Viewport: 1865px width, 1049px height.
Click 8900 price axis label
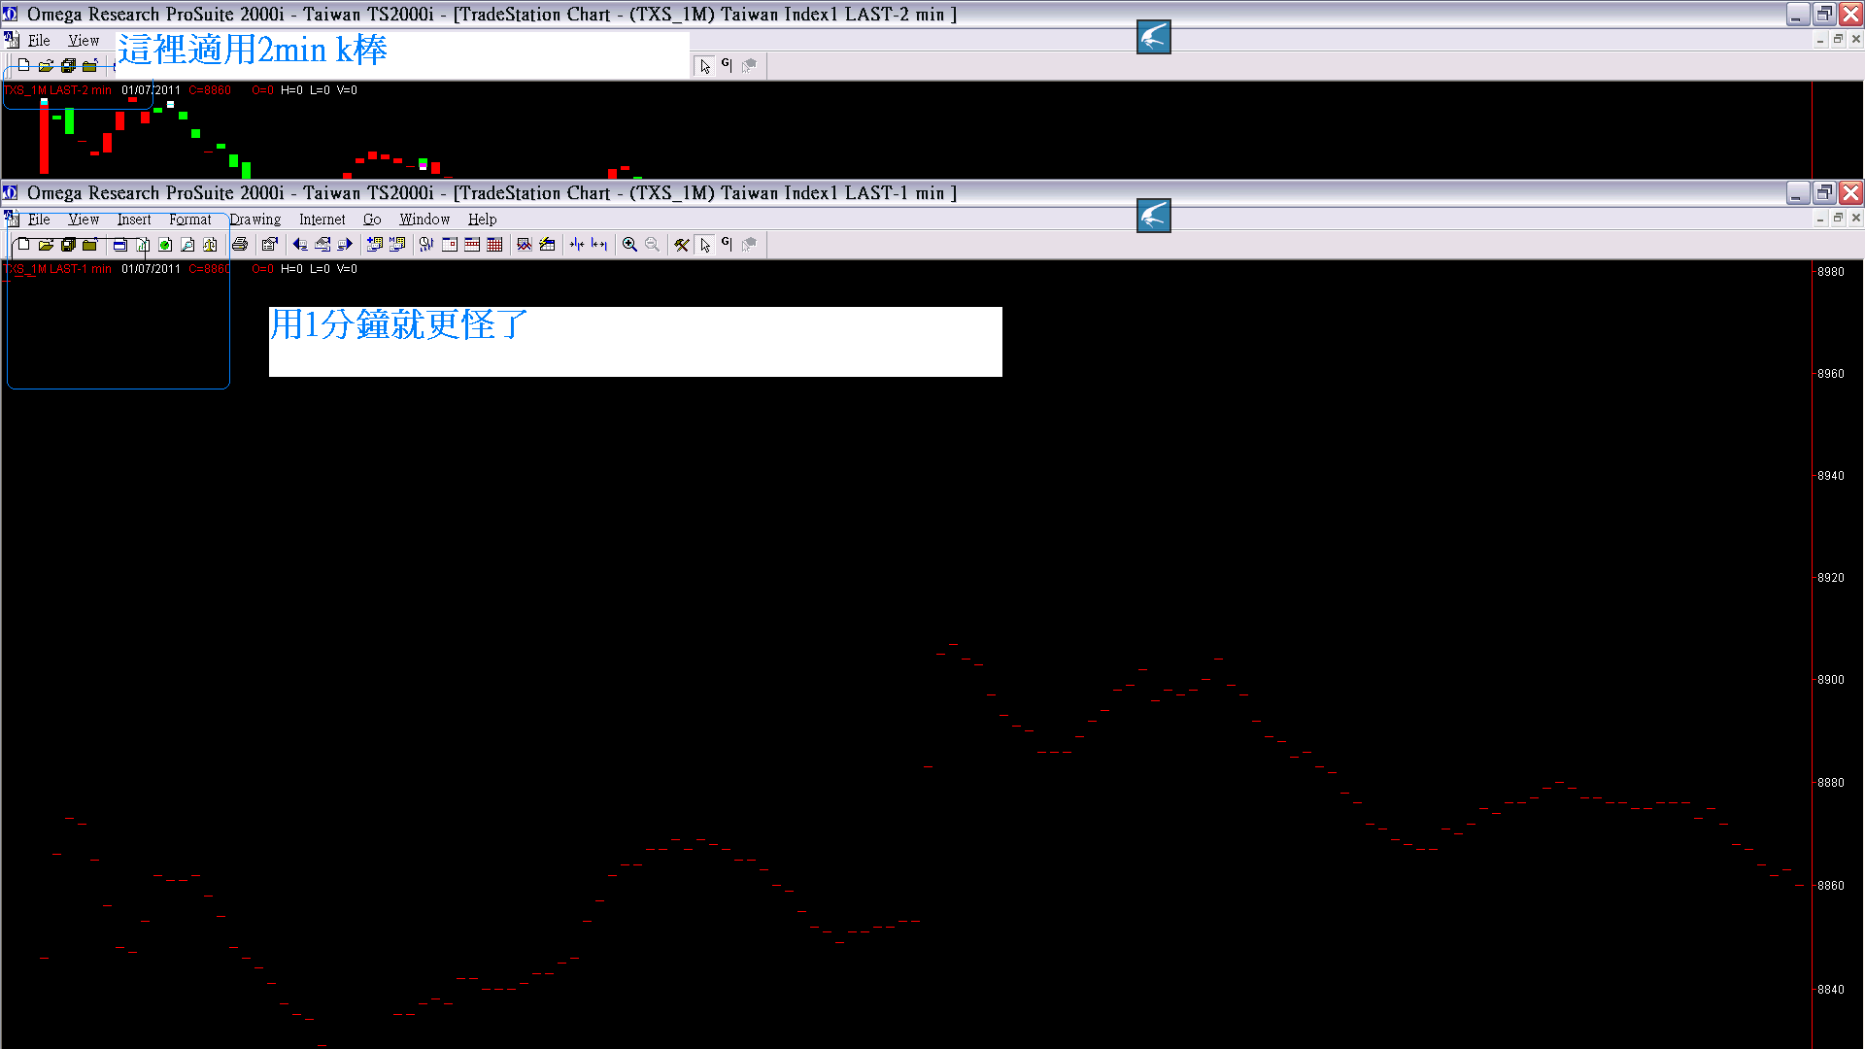coord(1831,680)
